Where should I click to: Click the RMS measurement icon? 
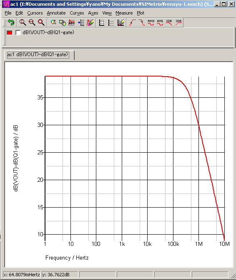coord(151,23)
